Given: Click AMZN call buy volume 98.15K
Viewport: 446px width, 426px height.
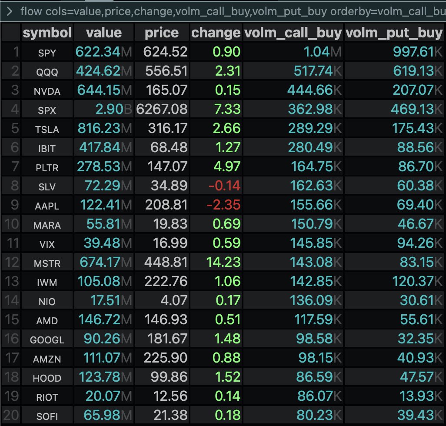Looking at the screenshot, I should [320, 358].
